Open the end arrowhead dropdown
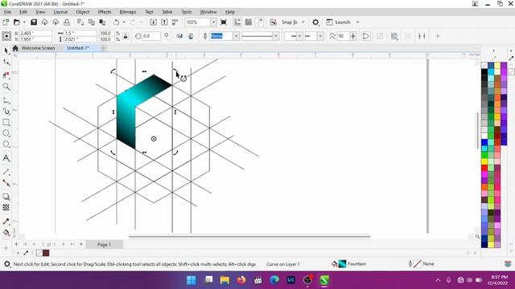 [x=320, y=36]
